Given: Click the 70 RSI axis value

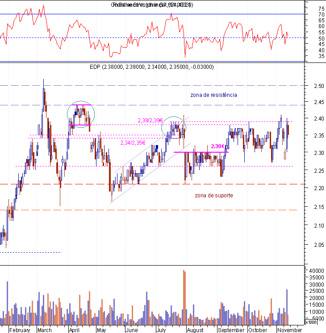Looking at the screenshot, I should pyautogui.click(x=322, y=15).
